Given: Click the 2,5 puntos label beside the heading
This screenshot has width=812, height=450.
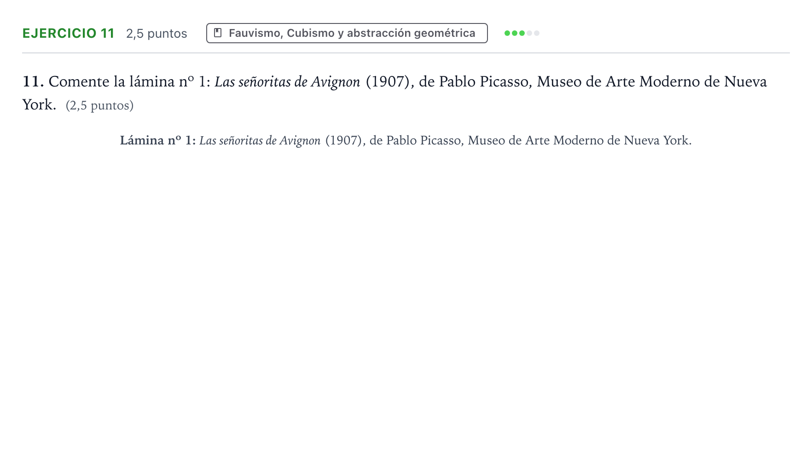Looking at the screenshot, I should 157,34.
